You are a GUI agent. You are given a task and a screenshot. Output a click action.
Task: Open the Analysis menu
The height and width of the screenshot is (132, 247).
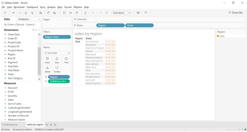click(x=51, y=7)
